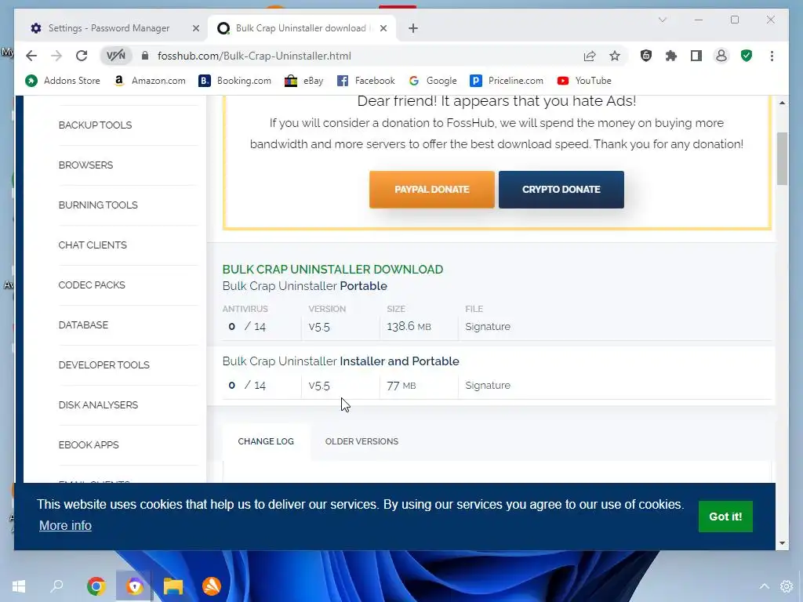Open taskbar search magnifier
This screenshot has width=803, height=602.
(x=56, y=586)
